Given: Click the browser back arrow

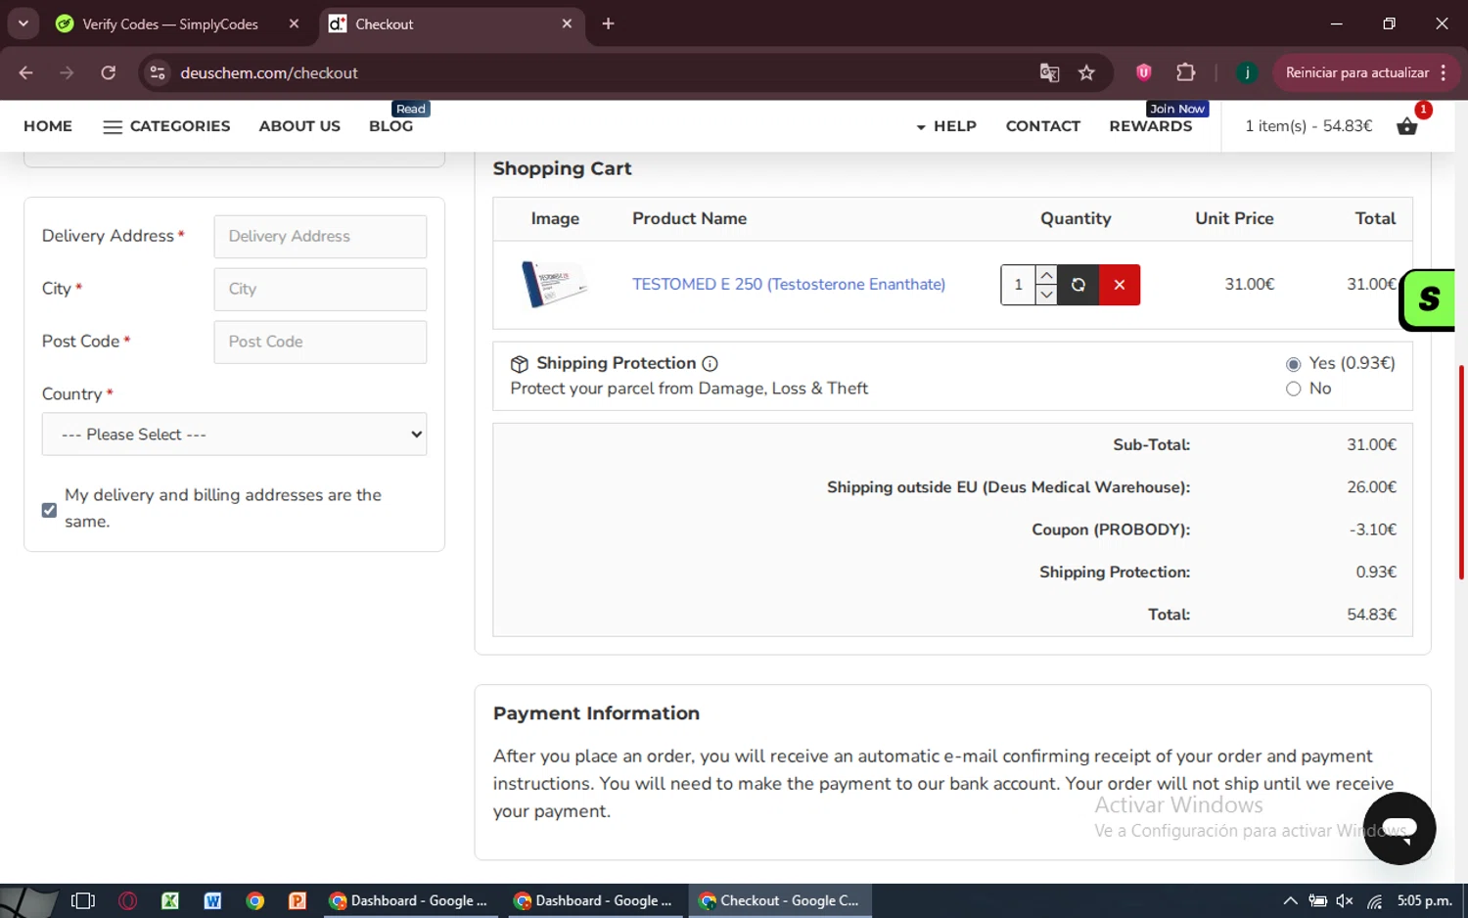Looking at the screenshot, I should coord(26,72).
